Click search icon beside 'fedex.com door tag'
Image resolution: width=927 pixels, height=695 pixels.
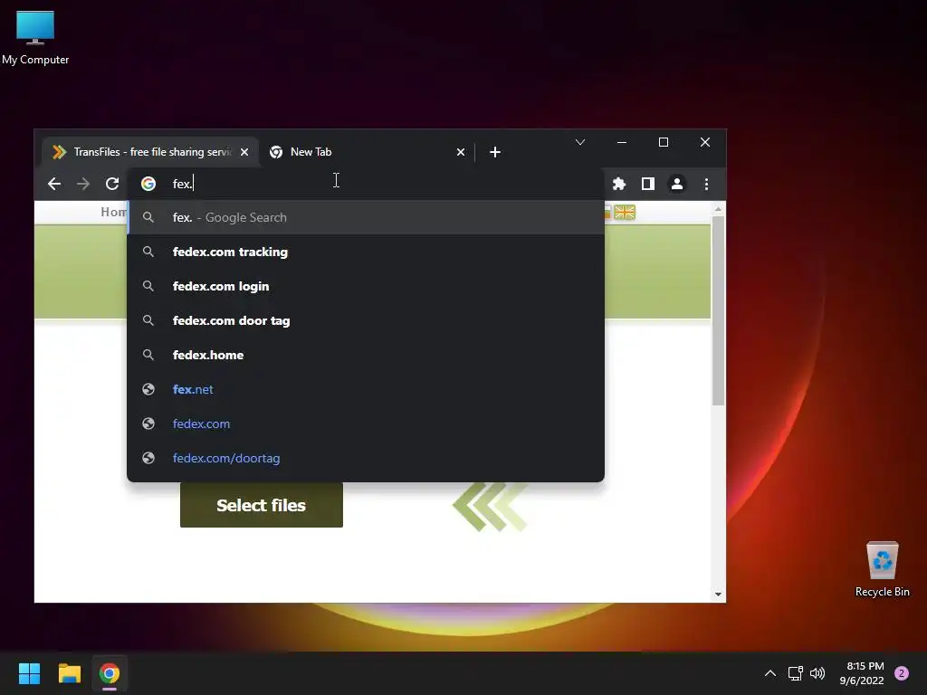148,320
